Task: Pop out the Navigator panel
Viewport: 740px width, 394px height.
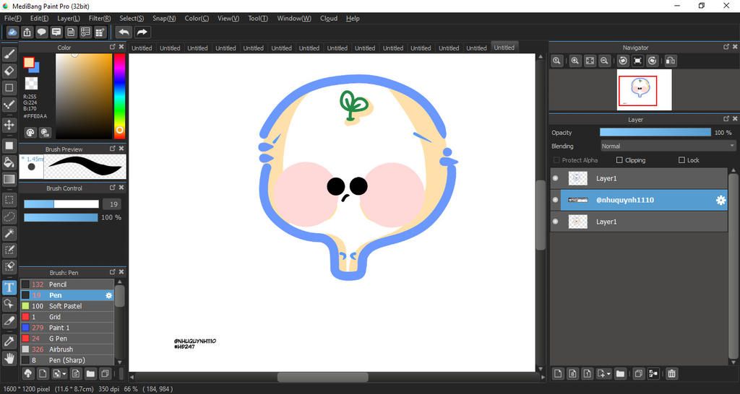Action: tap(726, 47)
